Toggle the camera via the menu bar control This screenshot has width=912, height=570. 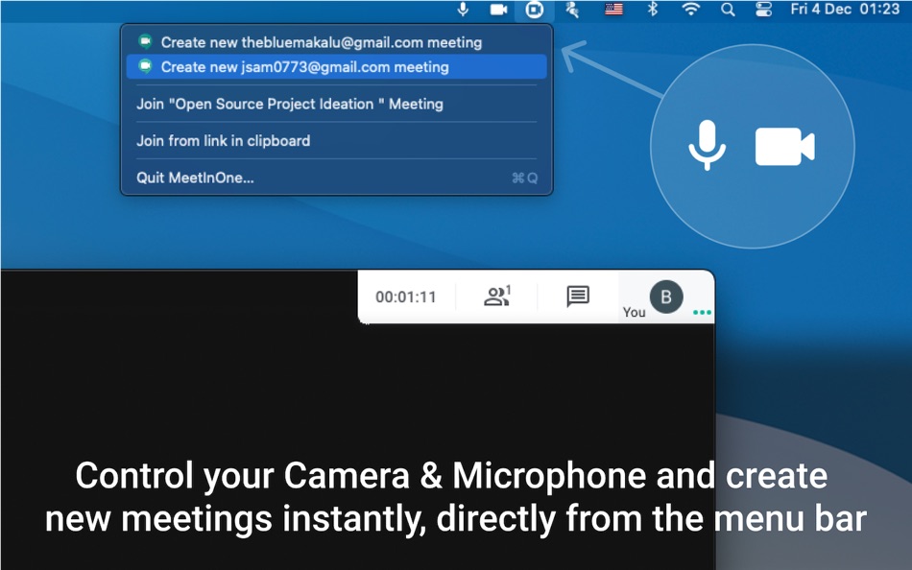click(x=496, y=11)
